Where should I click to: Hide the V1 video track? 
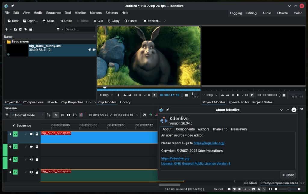[x=31, y=147]
